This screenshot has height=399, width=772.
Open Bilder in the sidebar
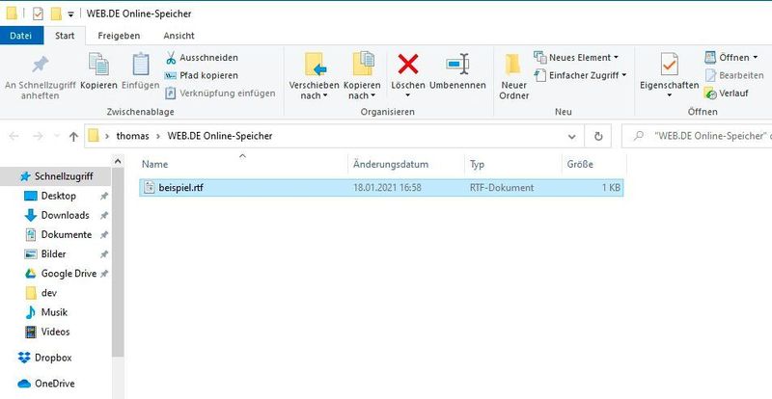point(53,253)
